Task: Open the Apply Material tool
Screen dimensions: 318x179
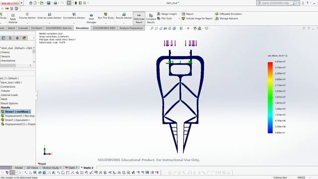Action: click(13, 18)
